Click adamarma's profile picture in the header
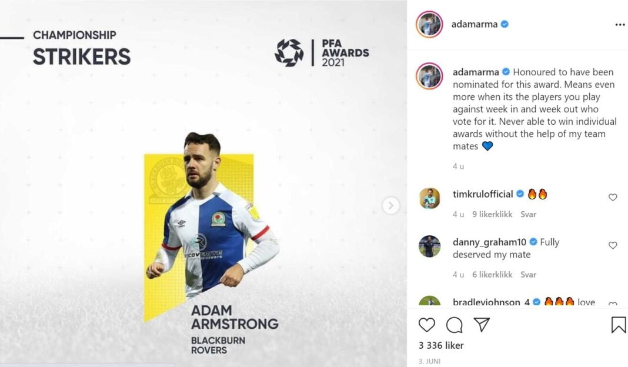Viewport: 628px width, 367px height. pyautogui.click(x=429, y=25)
